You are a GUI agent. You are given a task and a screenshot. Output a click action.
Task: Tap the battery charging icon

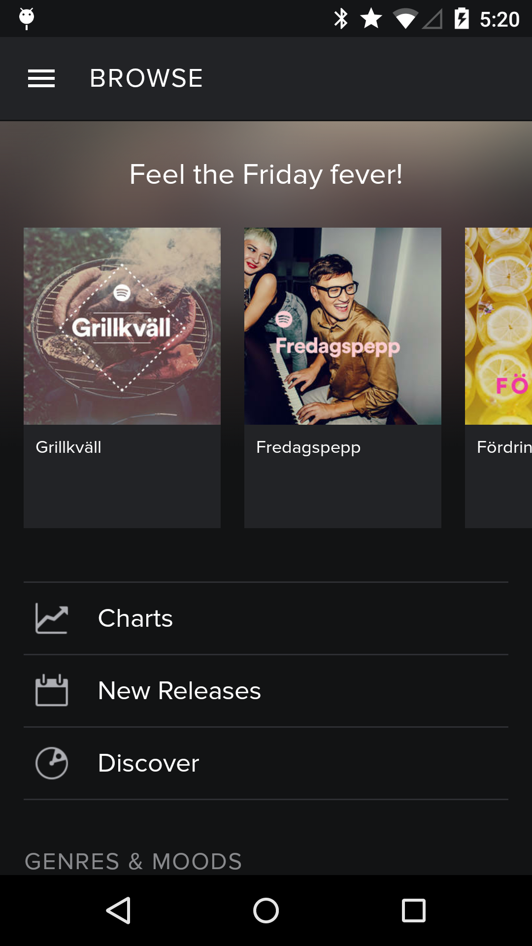462,19
